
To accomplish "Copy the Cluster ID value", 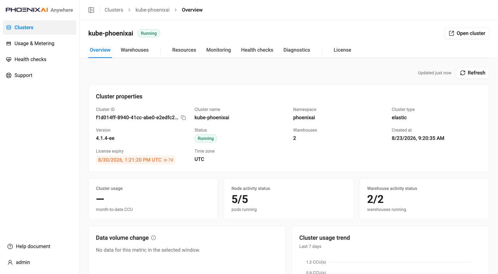I will [183, 117].
